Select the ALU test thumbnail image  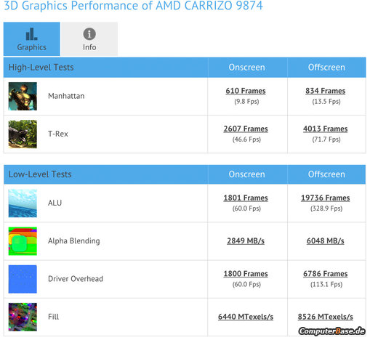point(23,203)
